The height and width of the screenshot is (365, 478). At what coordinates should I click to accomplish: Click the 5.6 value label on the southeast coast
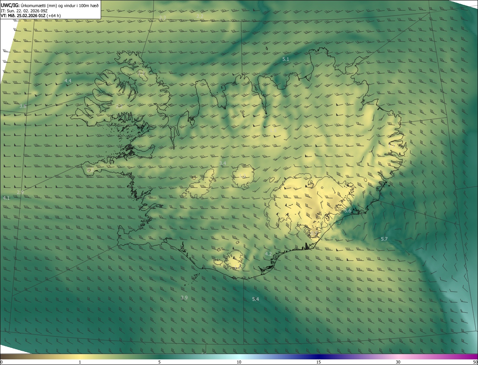tap(348, 210)
